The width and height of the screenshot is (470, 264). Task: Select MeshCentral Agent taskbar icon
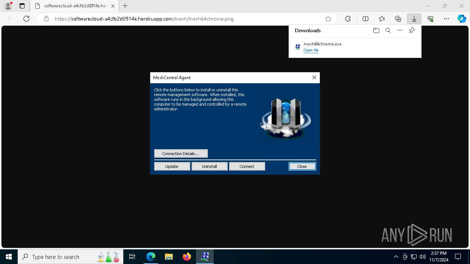(x=205, y=257)
